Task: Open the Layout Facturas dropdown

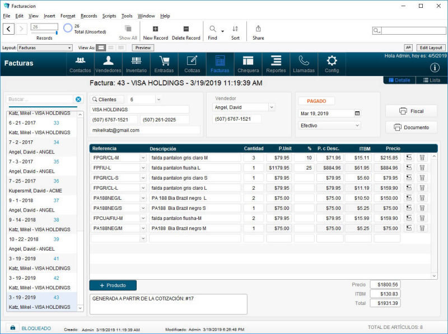Action: (x=45, y=48)
